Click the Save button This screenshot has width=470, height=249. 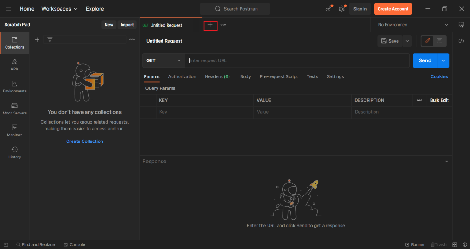390,41
